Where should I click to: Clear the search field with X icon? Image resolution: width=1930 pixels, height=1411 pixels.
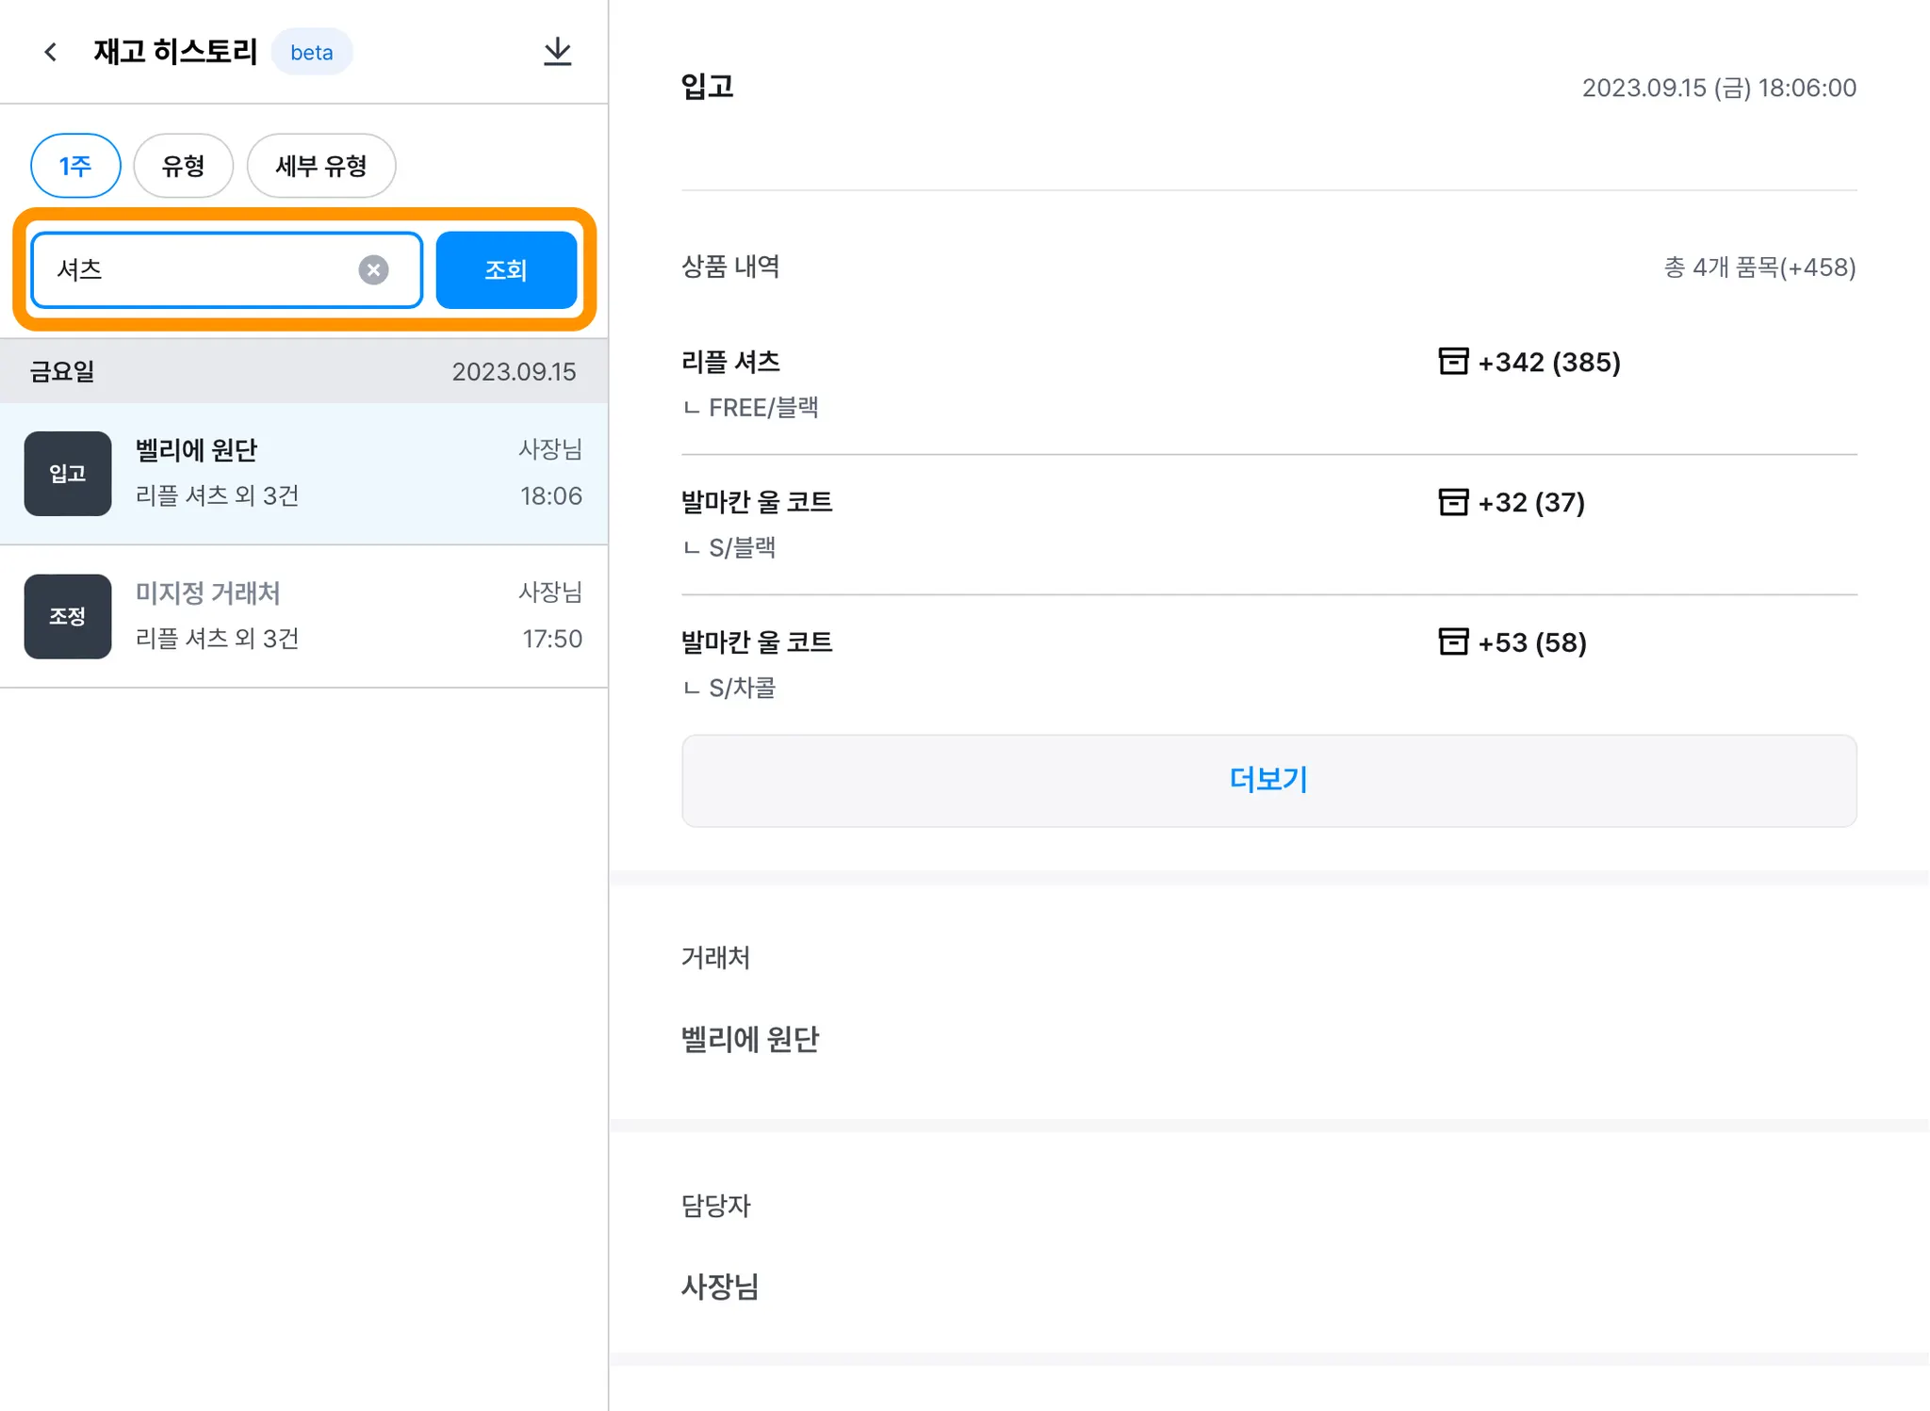tap(373, 270)
